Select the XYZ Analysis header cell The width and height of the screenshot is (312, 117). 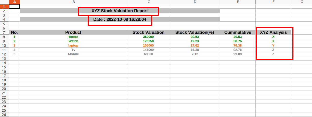[273, 32]
